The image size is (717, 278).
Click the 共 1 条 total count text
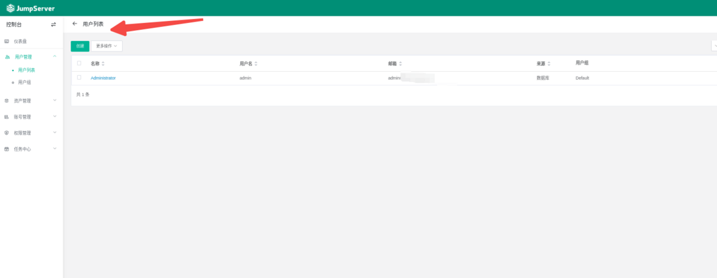83,95
